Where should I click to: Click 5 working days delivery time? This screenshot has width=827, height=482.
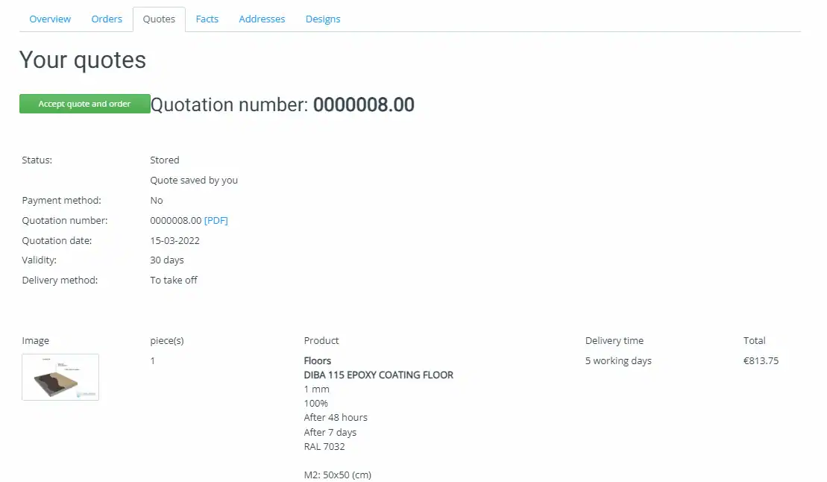[618, 360]
